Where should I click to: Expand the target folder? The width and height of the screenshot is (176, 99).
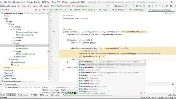[x=2, y=68]
